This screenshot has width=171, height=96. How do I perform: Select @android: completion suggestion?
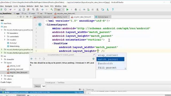click(x=105, y=63)
